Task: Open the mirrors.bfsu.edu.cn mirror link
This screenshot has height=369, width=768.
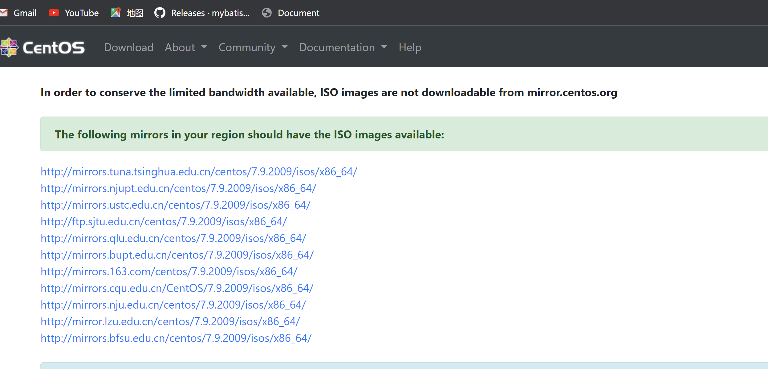Action: pyautogui.click(x=176, y=338)
